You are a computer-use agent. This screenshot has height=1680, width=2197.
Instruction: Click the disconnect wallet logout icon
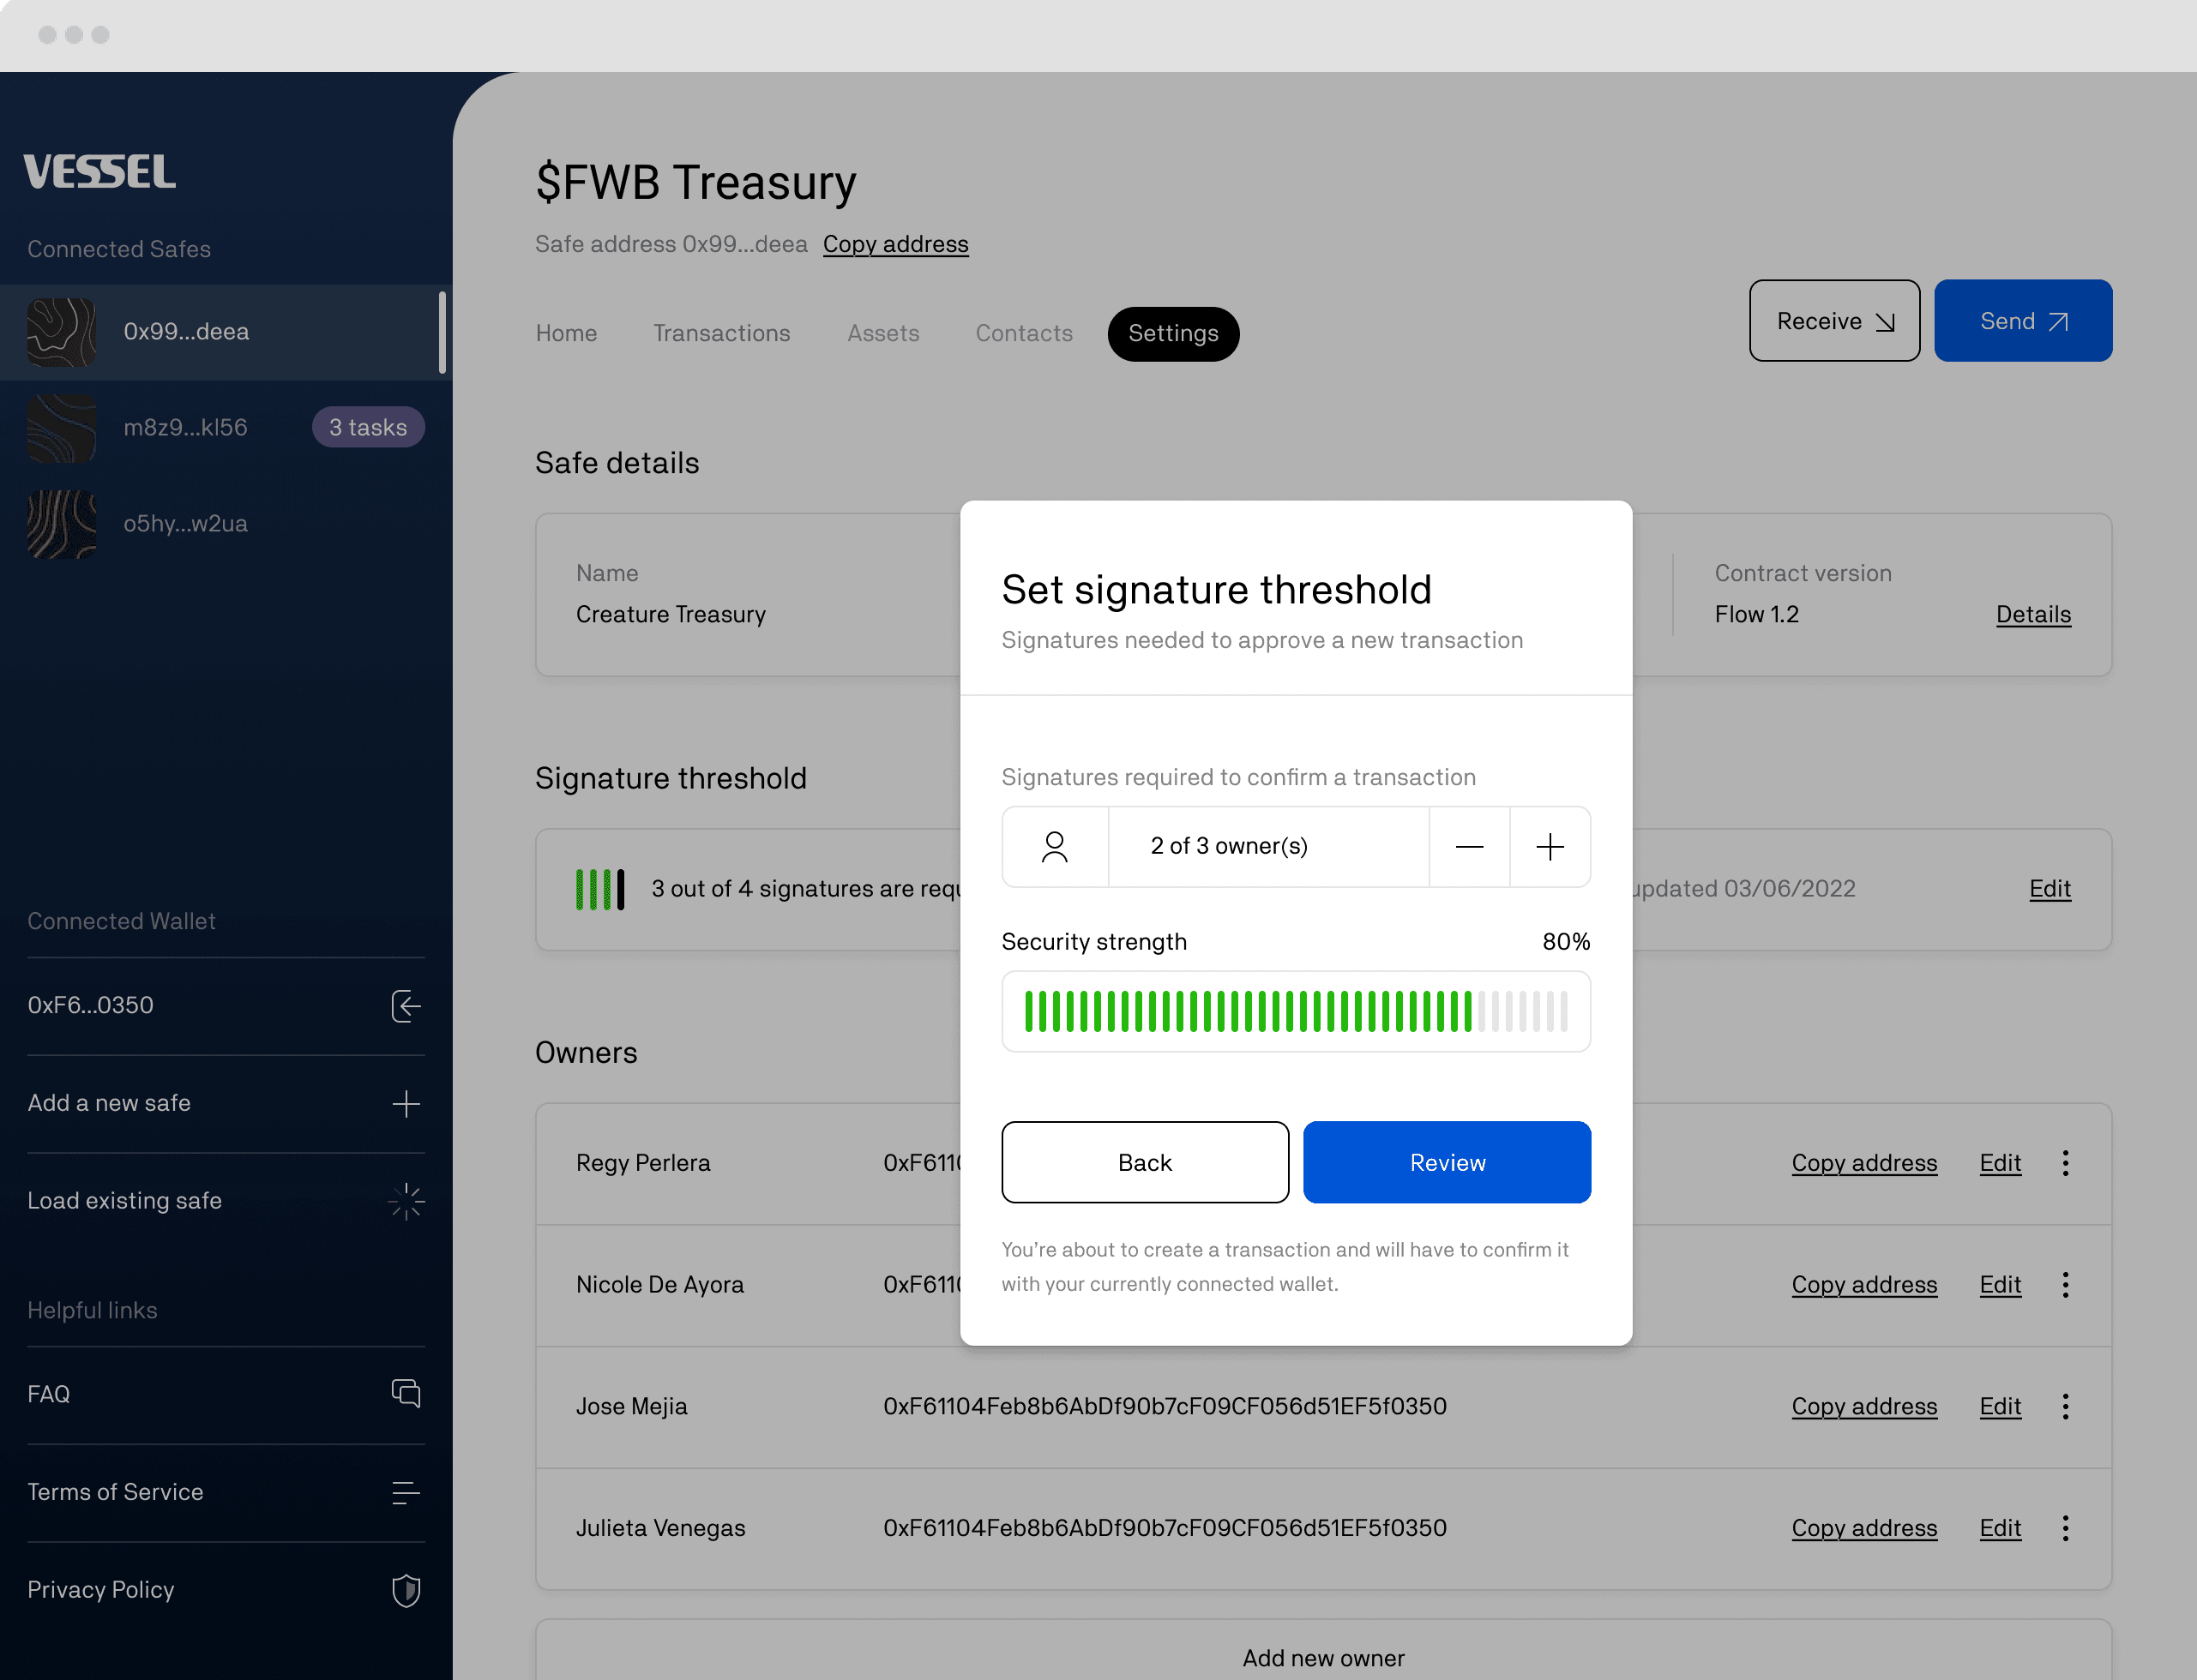pyautogui.click(x=405, y=1006)
